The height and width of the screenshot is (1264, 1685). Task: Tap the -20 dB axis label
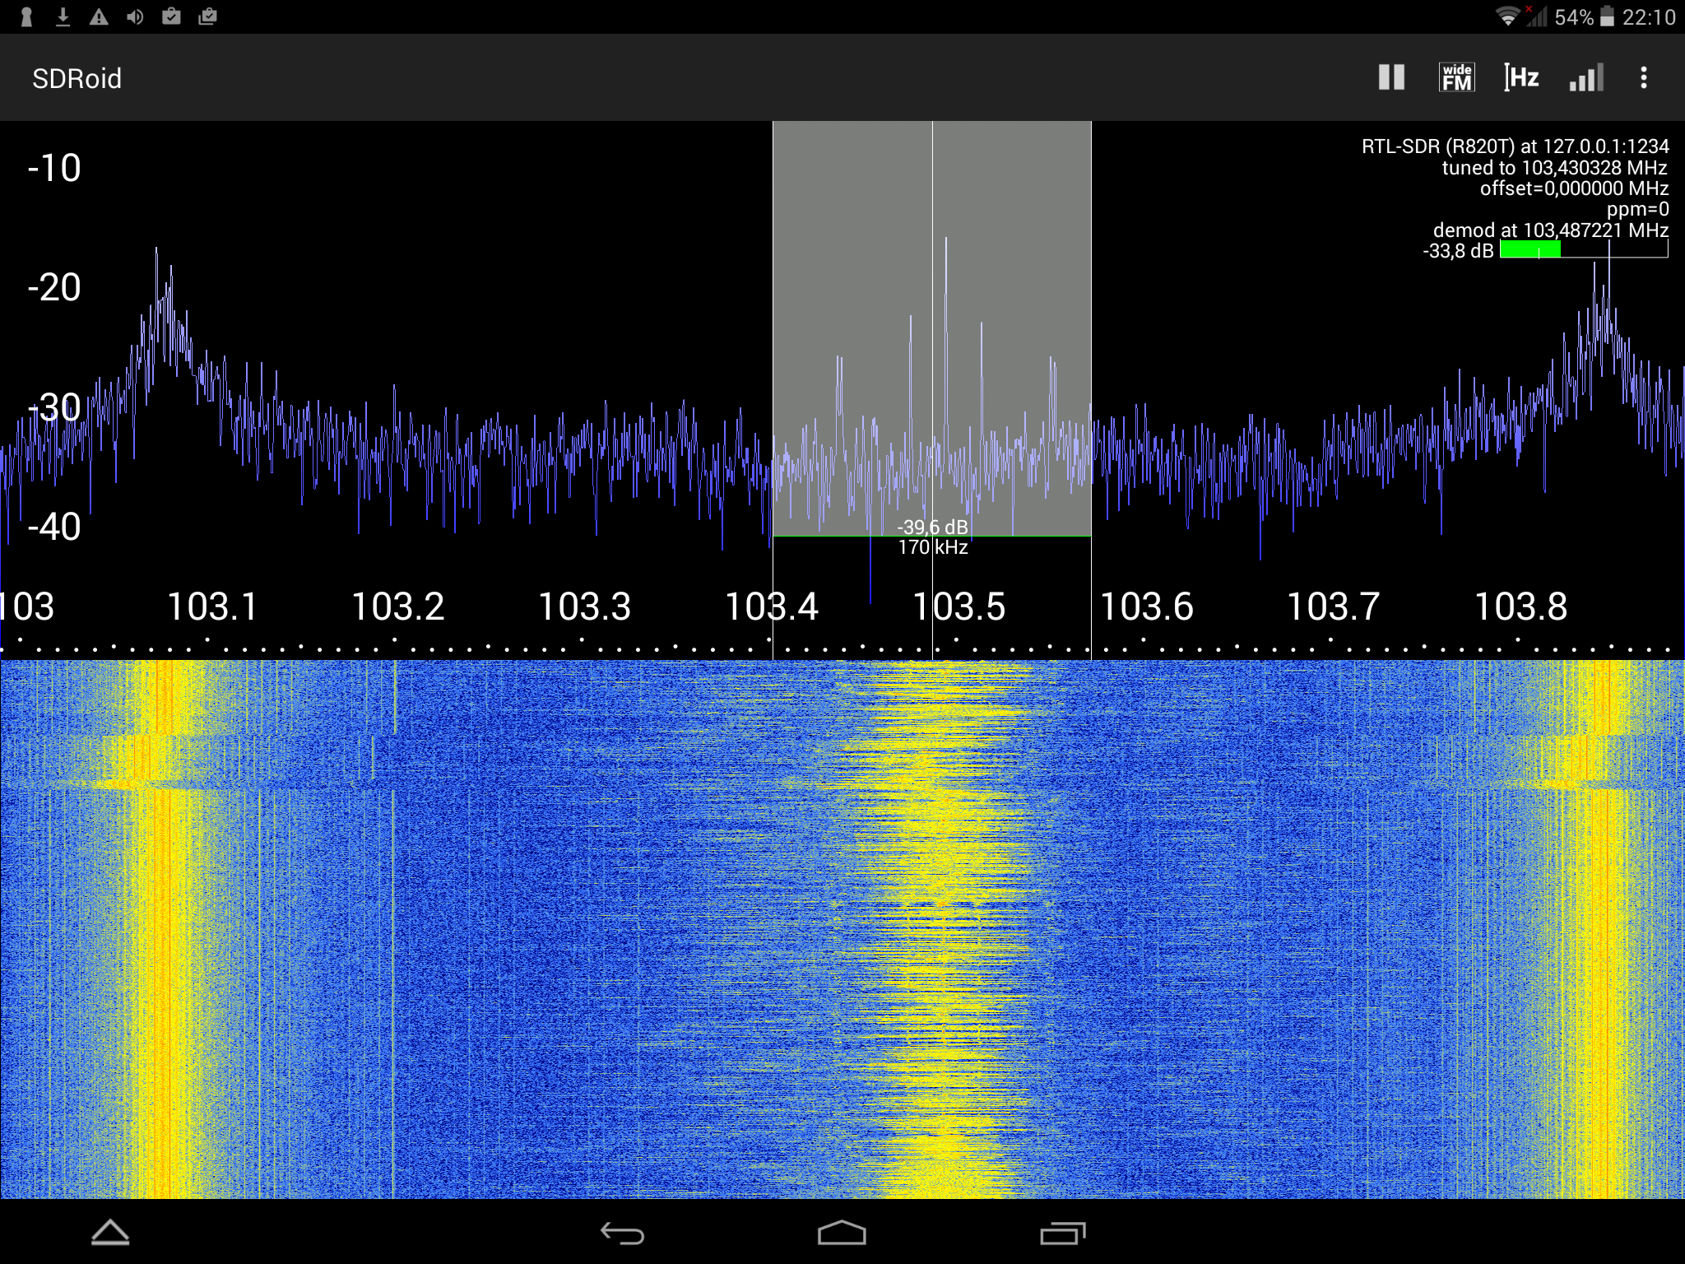point(54,287)
